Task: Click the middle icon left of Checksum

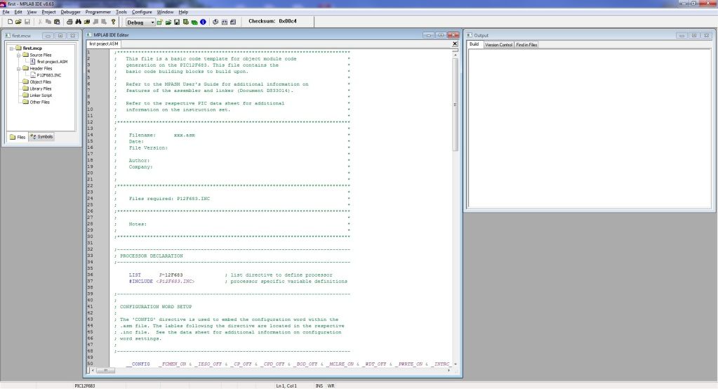Action: (x=225, y=22)
